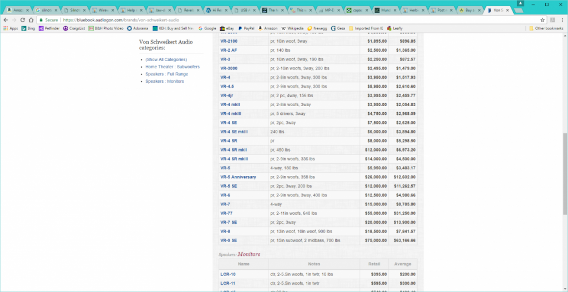Viewport: 568px width, 292px height.
Task: Click the $75,000.00 retail price cell
Action: pyautogui.click(x=376, y=240)
